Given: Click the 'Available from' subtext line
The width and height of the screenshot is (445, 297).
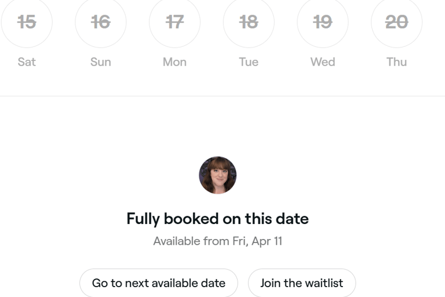Looking at the screenshot, I should (x=218, y=241).
